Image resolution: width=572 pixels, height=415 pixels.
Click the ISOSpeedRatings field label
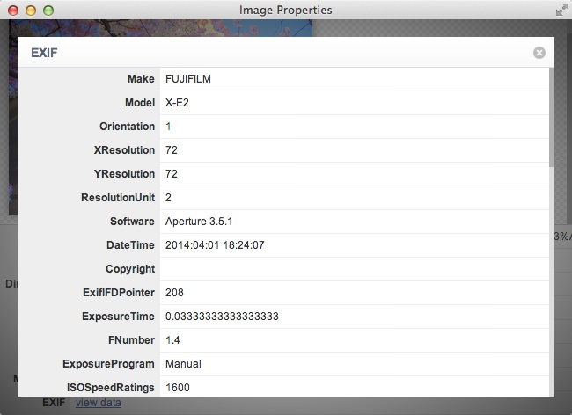click(x=111, y=388)
